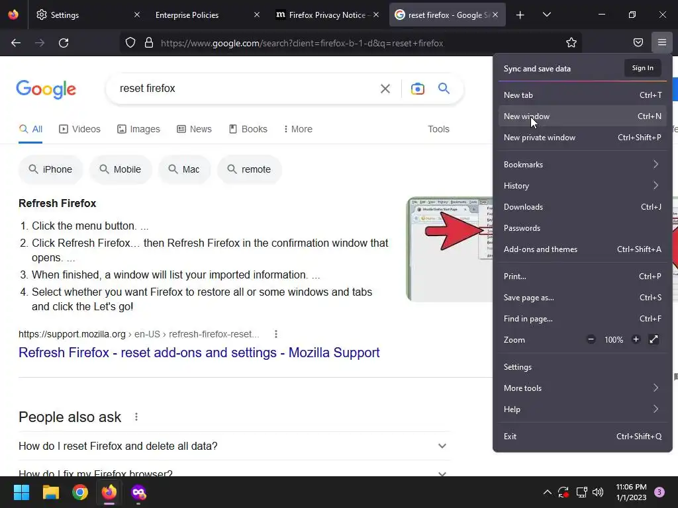This screenshot has width=678, height=508.
Task: Click the forward navigation arrow
Action: tap(40, 43)
